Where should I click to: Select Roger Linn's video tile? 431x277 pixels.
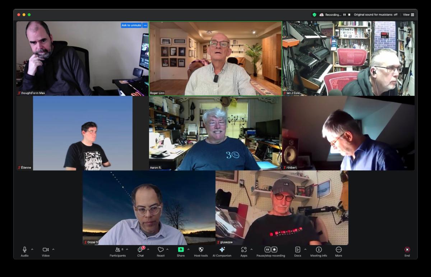pos(215,58)
